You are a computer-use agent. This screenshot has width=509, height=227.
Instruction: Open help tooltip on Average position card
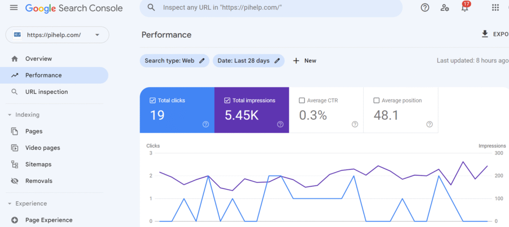(x=429, y=124)
